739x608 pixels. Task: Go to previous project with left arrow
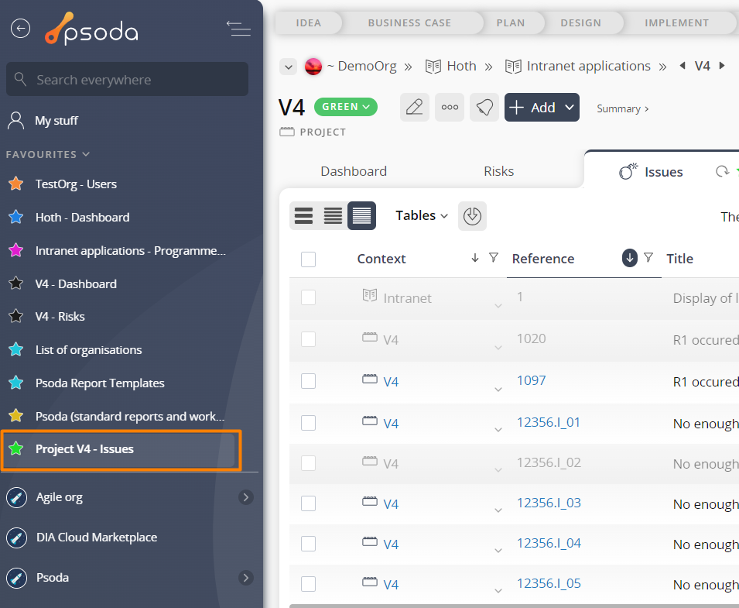683,66
